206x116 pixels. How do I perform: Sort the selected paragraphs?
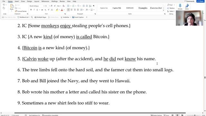coord(90,6)
